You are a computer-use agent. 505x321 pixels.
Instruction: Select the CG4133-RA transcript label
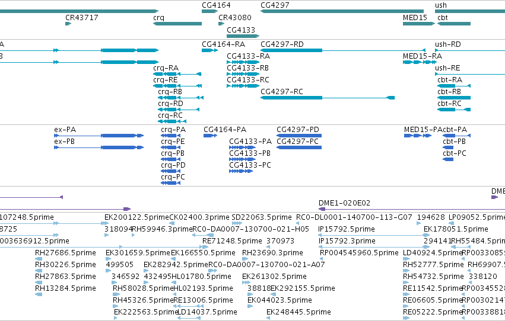[248, 56]
